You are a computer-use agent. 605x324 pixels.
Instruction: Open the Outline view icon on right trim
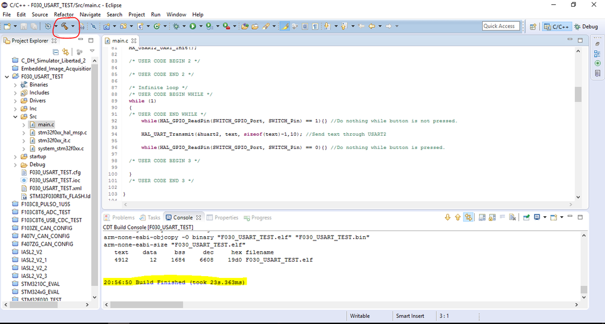click(598, 54)
